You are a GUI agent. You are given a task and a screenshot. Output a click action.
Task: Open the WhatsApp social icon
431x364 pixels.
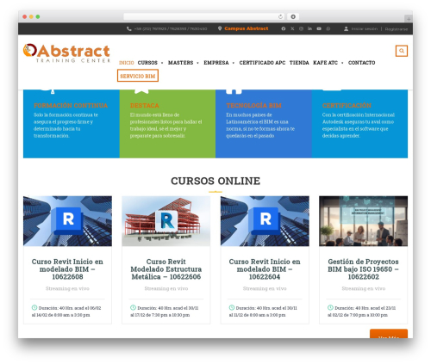coord(328,28)
